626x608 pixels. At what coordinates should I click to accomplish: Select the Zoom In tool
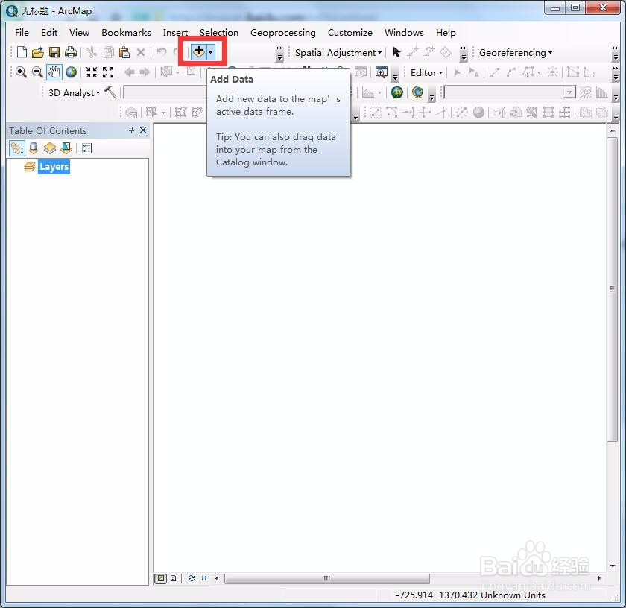[21, 72]
